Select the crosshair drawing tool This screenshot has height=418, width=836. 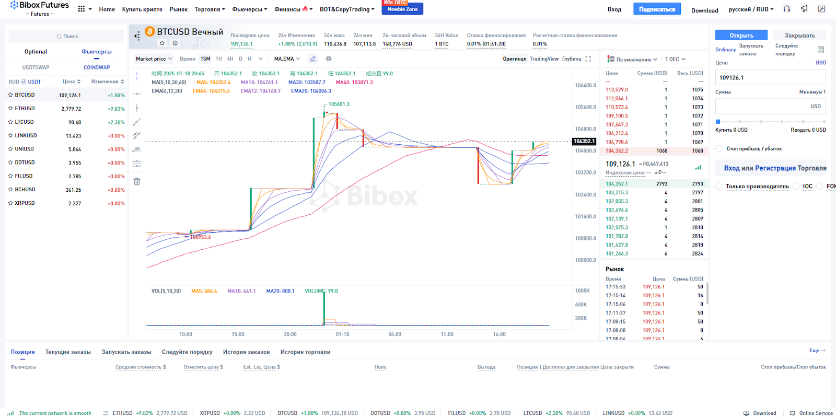137,76
